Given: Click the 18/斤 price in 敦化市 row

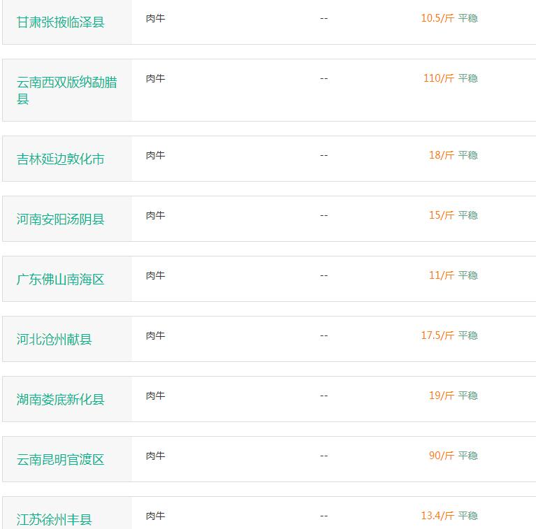Looking at the screenshot, I should 442,155.
